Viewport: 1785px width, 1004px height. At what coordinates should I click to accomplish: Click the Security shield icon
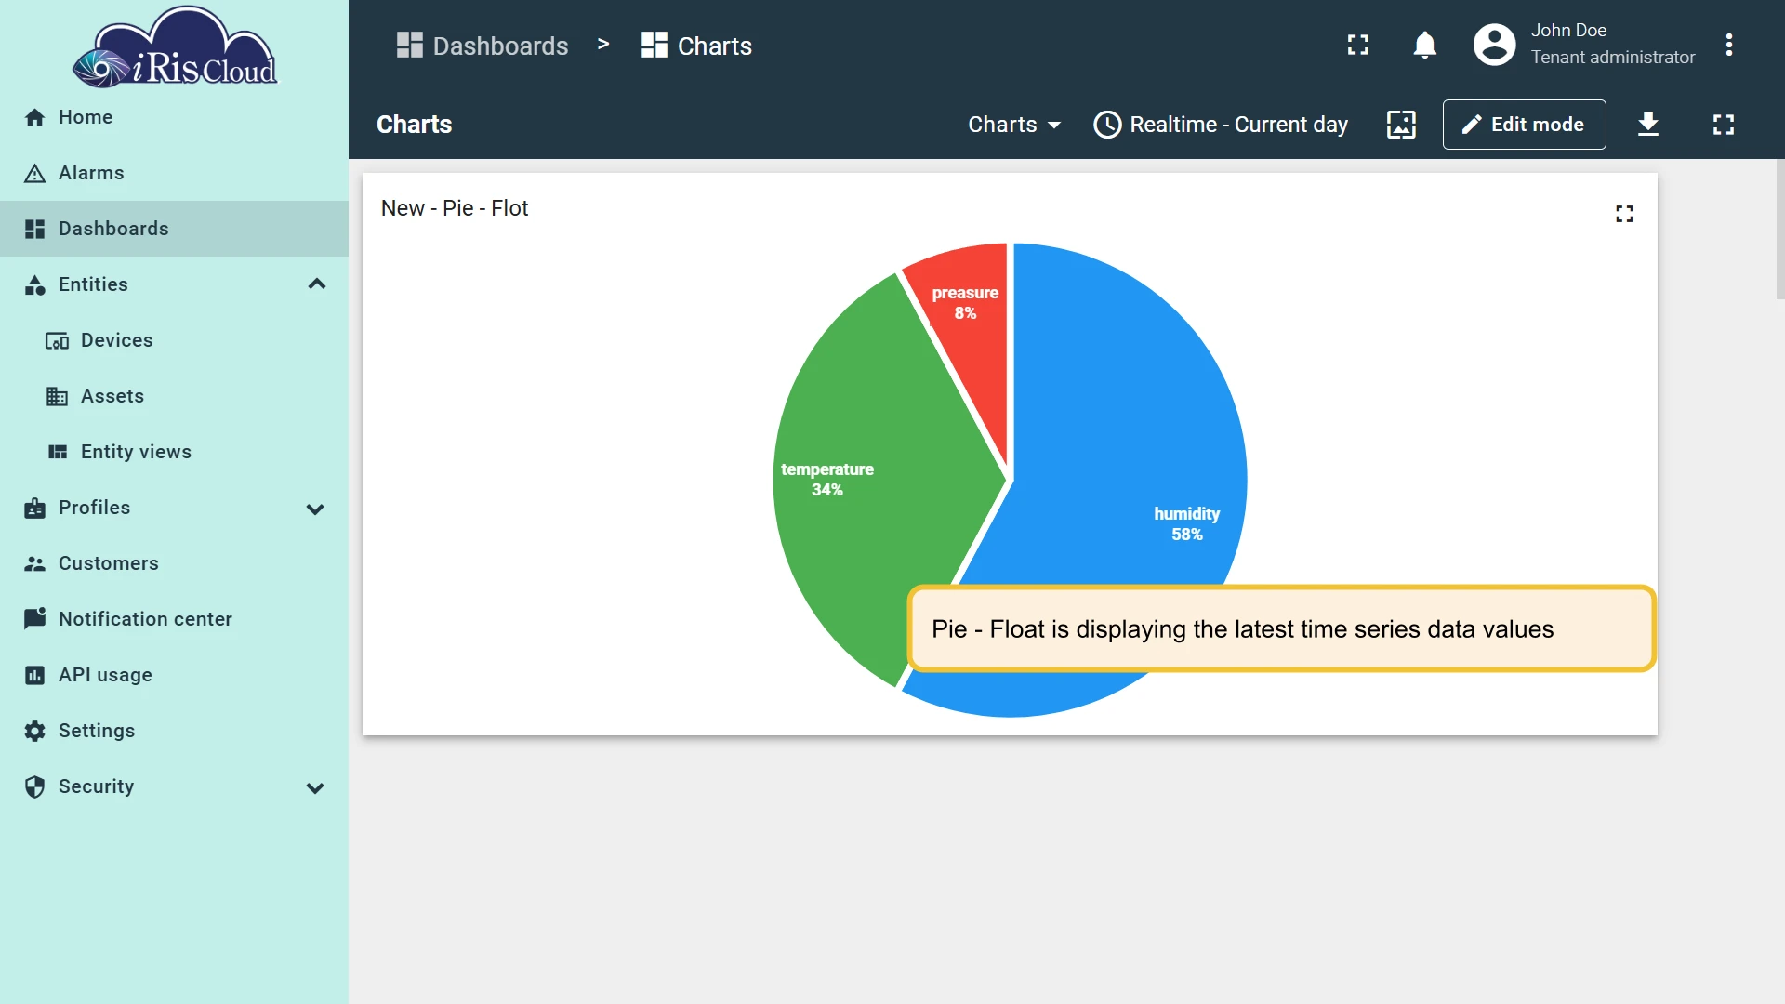pos(34,786)
